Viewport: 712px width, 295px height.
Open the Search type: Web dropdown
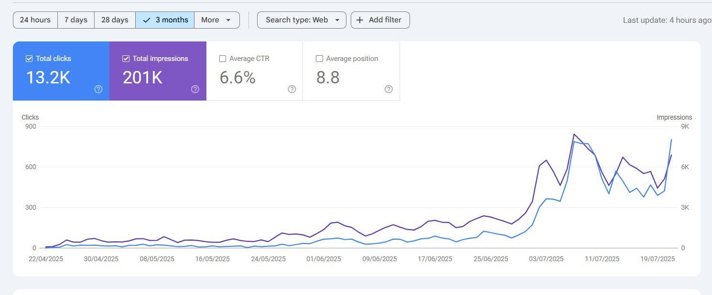pos(302,20)
